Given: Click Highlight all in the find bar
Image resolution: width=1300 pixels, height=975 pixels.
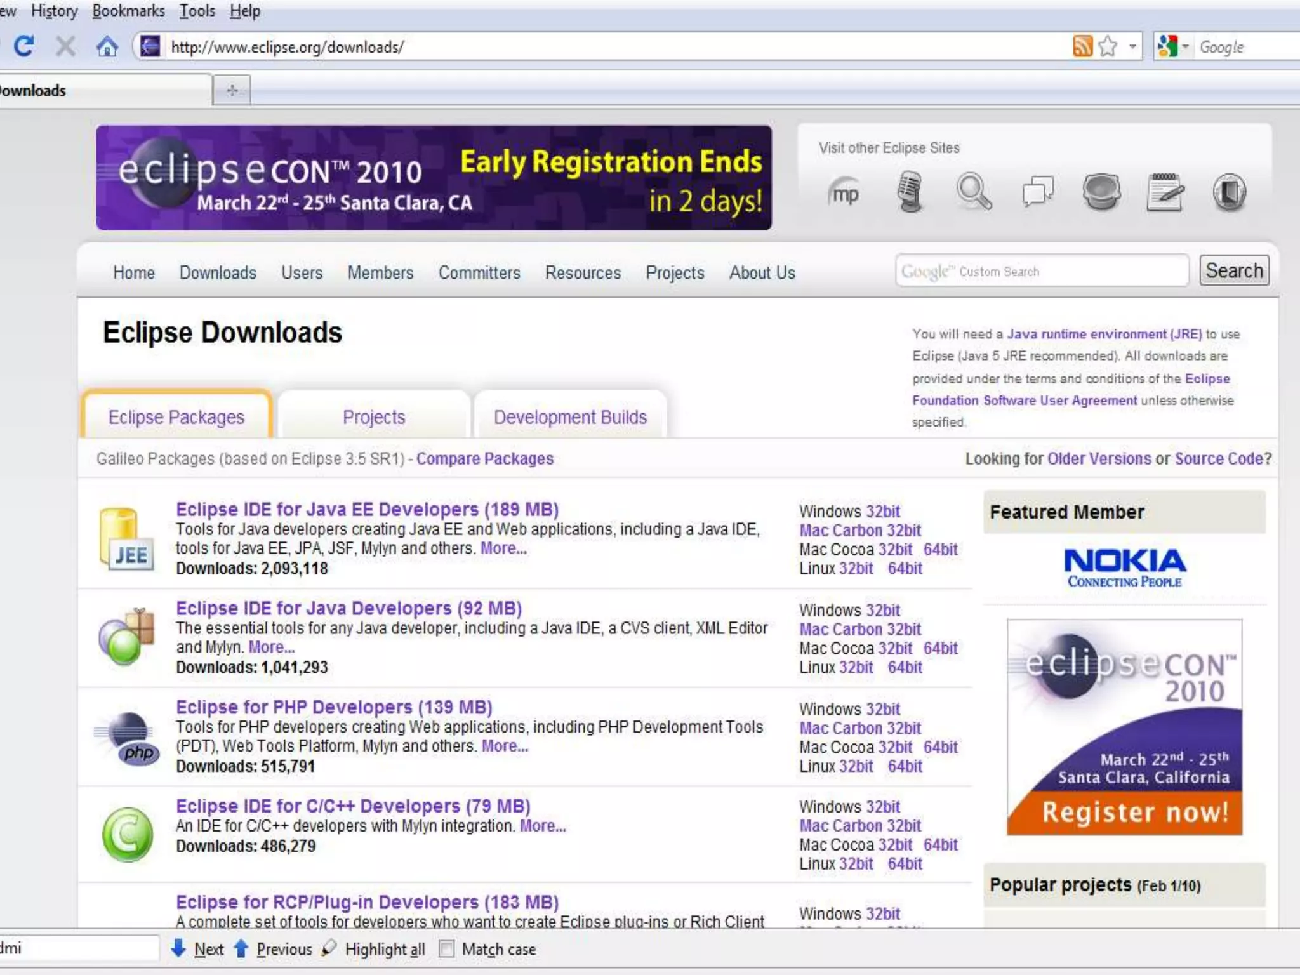Looking at the screenshot, I should (x=385, y=949).
